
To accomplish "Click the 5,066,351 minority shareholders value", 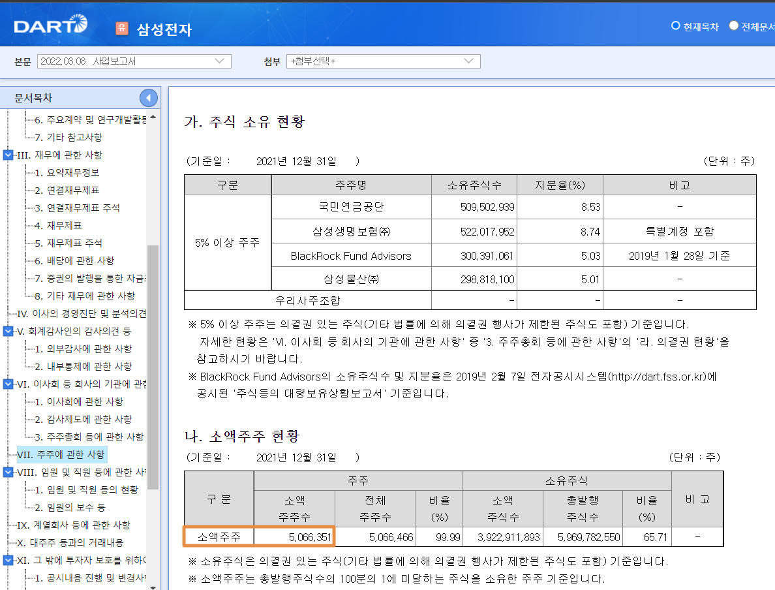I will (x=310, y=537).
